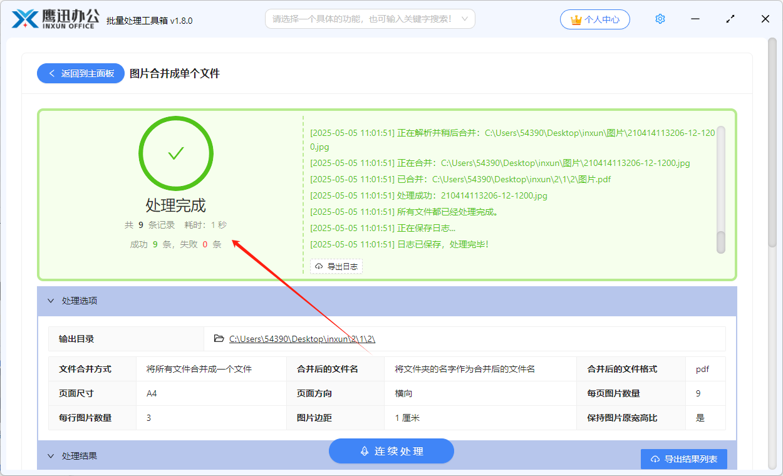Click the 图片合并成单个文件 page title
The image size is (783, 476).
tap(175, 73)
